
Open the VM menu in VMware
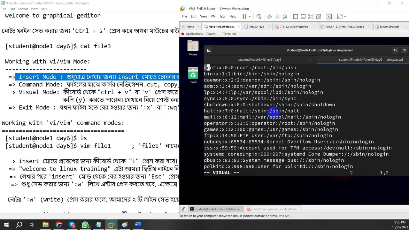click(x=213, y=16)
